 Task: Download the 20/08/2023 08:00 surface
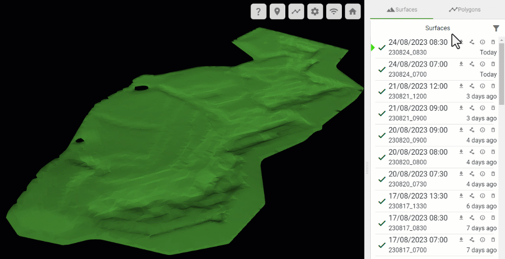(x=461, y=152)
